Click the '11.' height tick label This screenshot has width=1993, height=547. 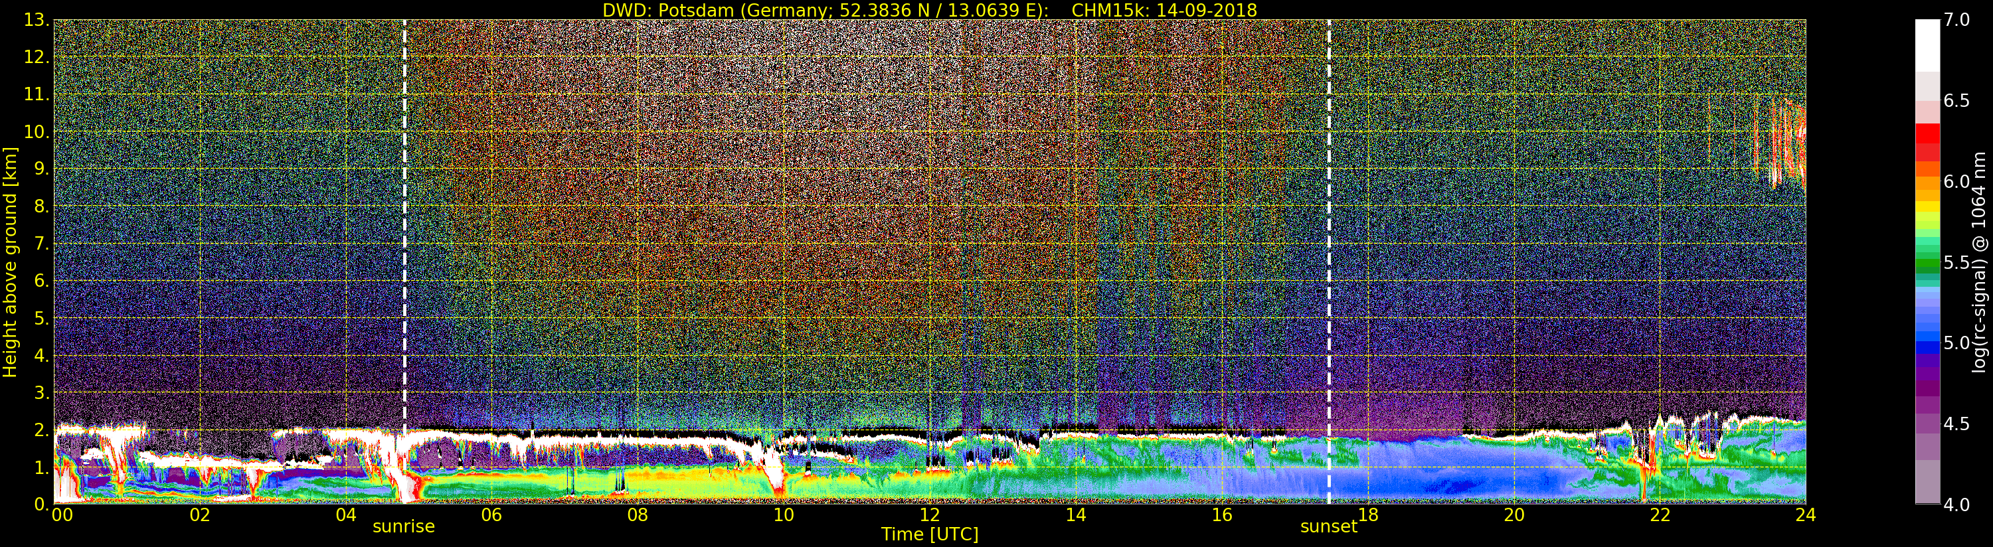point(37,94)
